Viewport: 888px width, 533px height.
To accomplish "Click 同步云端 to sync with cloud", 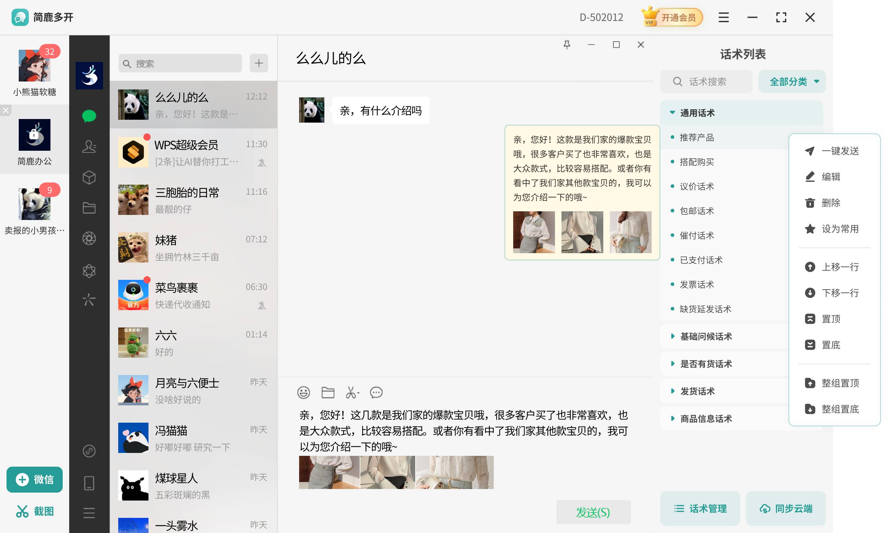I will 786,508.
